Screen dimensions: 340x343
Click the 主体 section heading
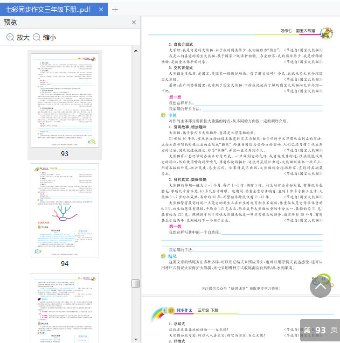pyautogui.click(x=172, y=115)
